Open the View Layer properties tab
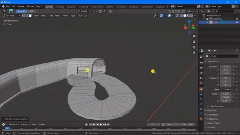The height and width of the screenshot is (135, 240). pyautogui.click(x=201, y=73)
